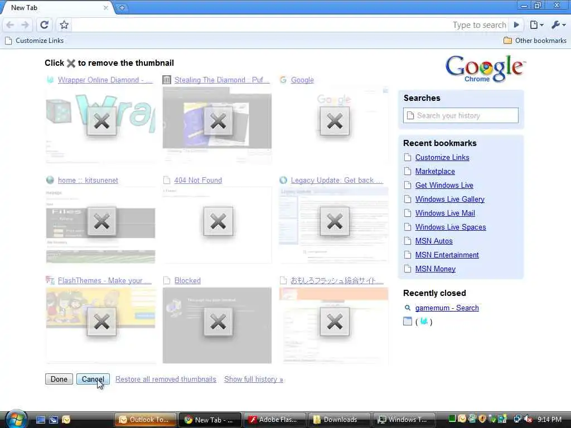The width and height of the screenshot is (571, 428).
Task: Click the Google Chrome logo
Action: point(485,69)
